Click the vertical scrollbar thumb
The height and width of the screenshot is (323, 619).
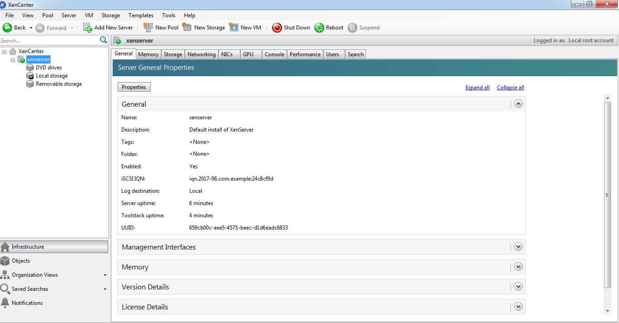tap(608, 195)
